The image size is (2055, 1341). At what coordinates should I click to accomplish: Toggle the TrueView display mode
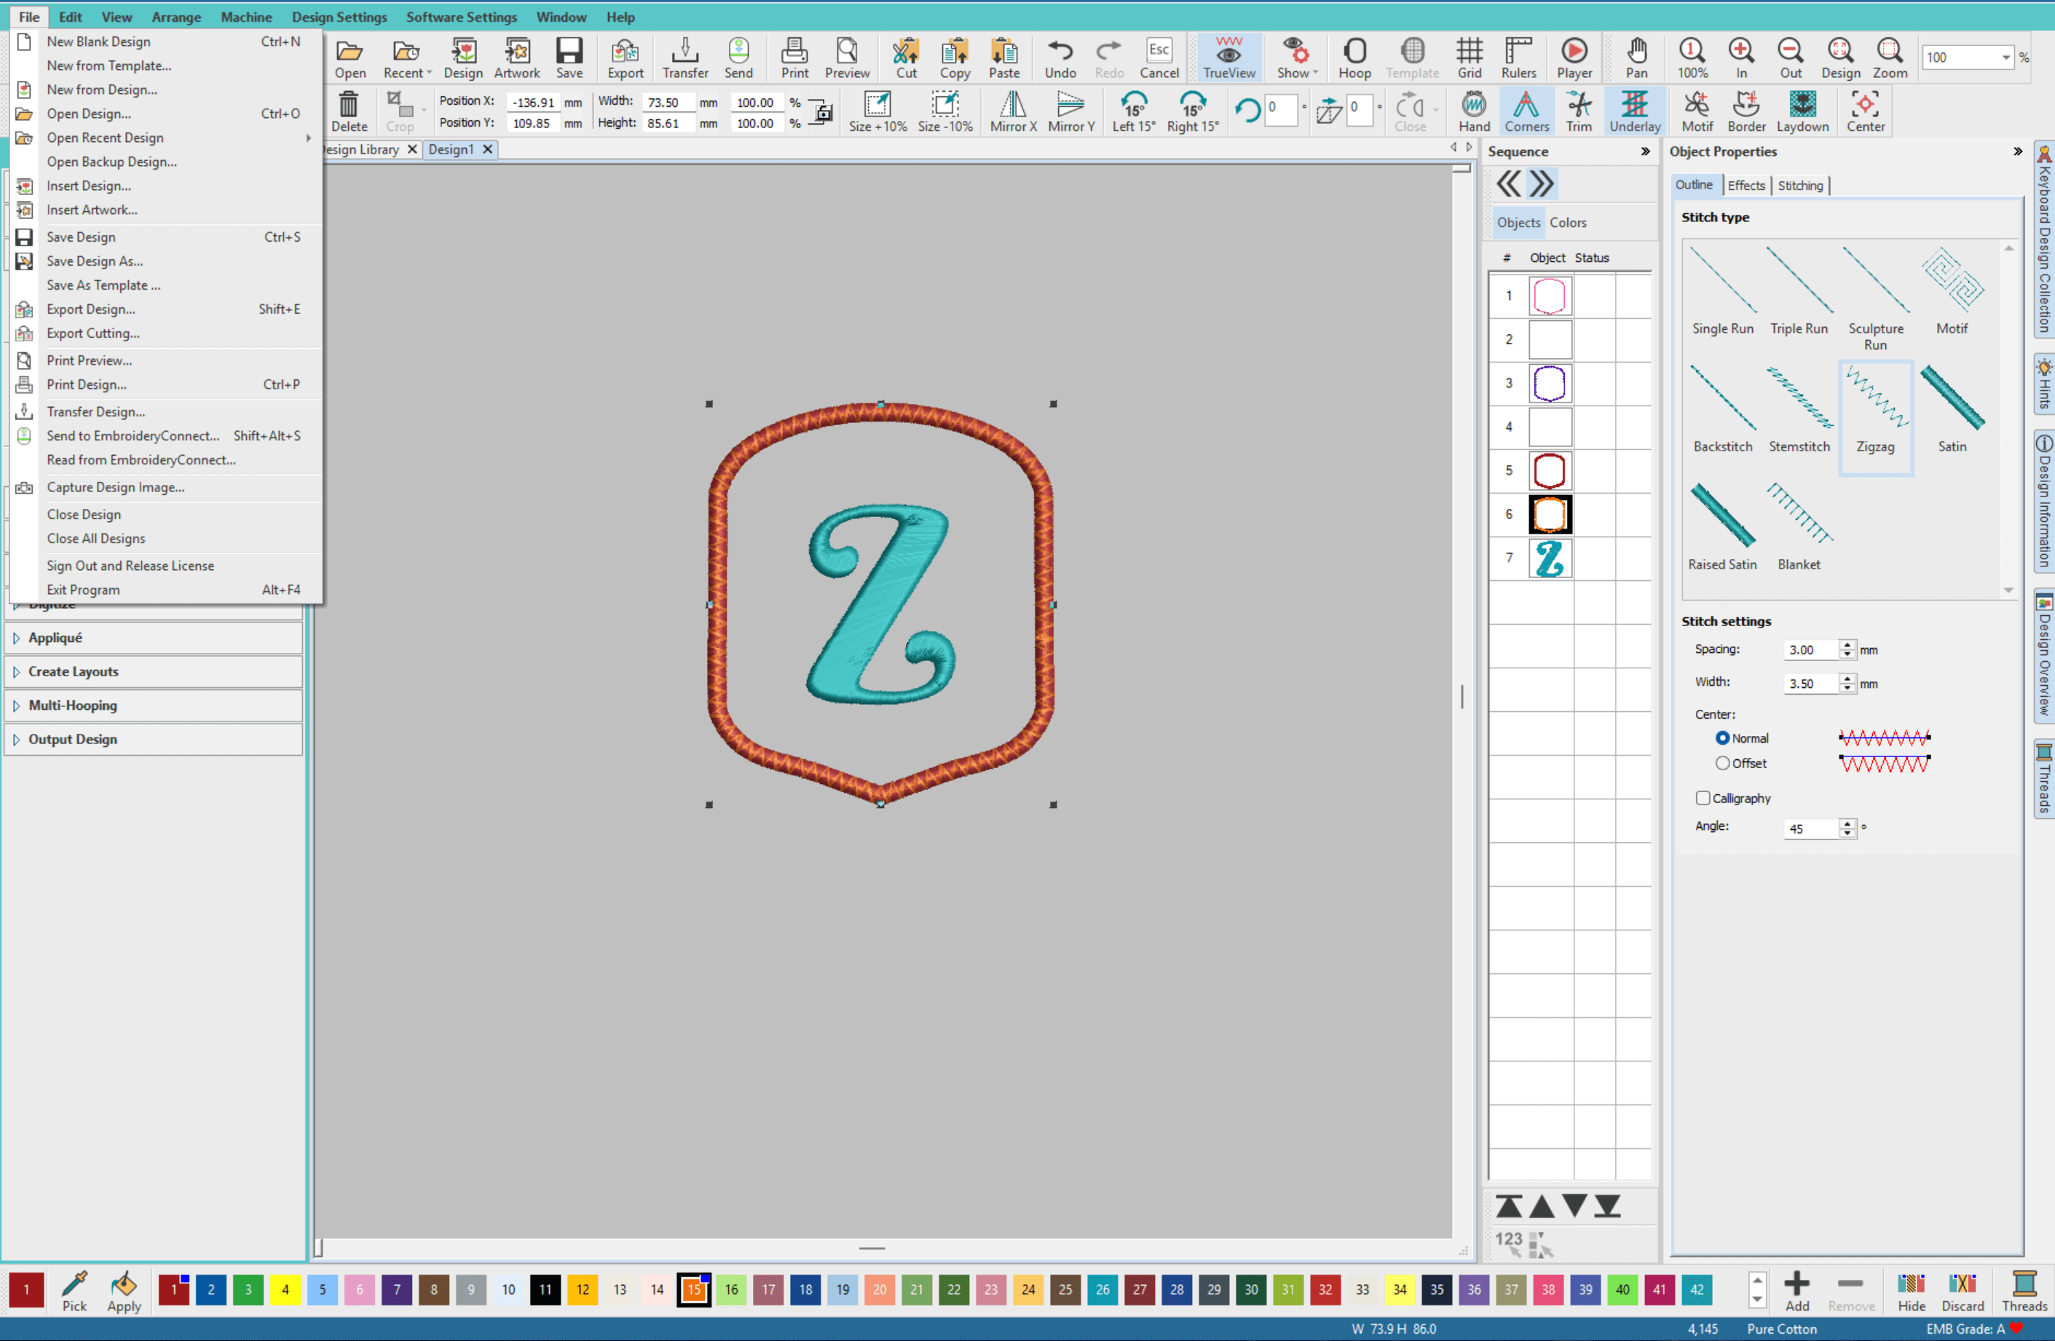[x=1228, y=58]
